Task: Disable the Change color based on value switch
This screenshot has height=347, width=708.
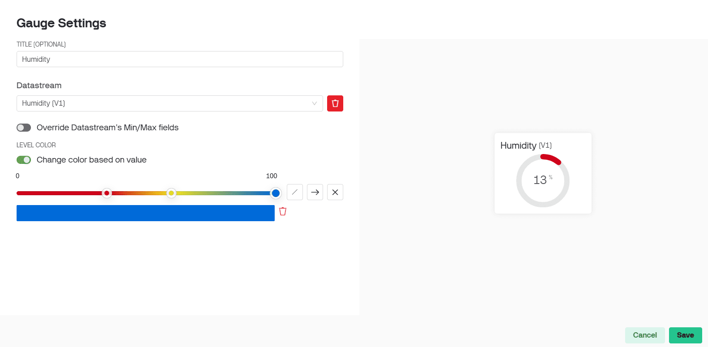Action: pos(24,160)
